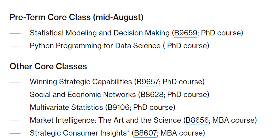Select the Social and Economic Networks title text

click(x=83, y=95)
